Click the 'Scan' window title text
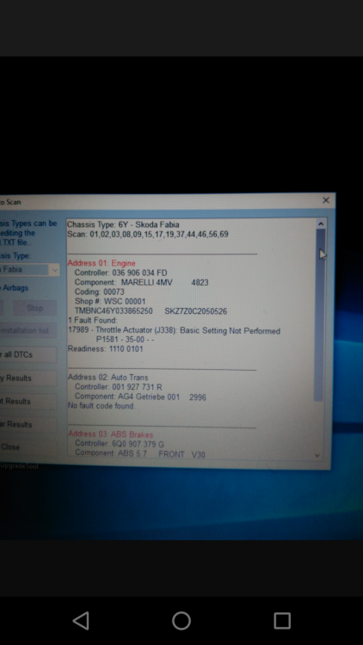This screenshot has width=363, height=645. (13, 202)
